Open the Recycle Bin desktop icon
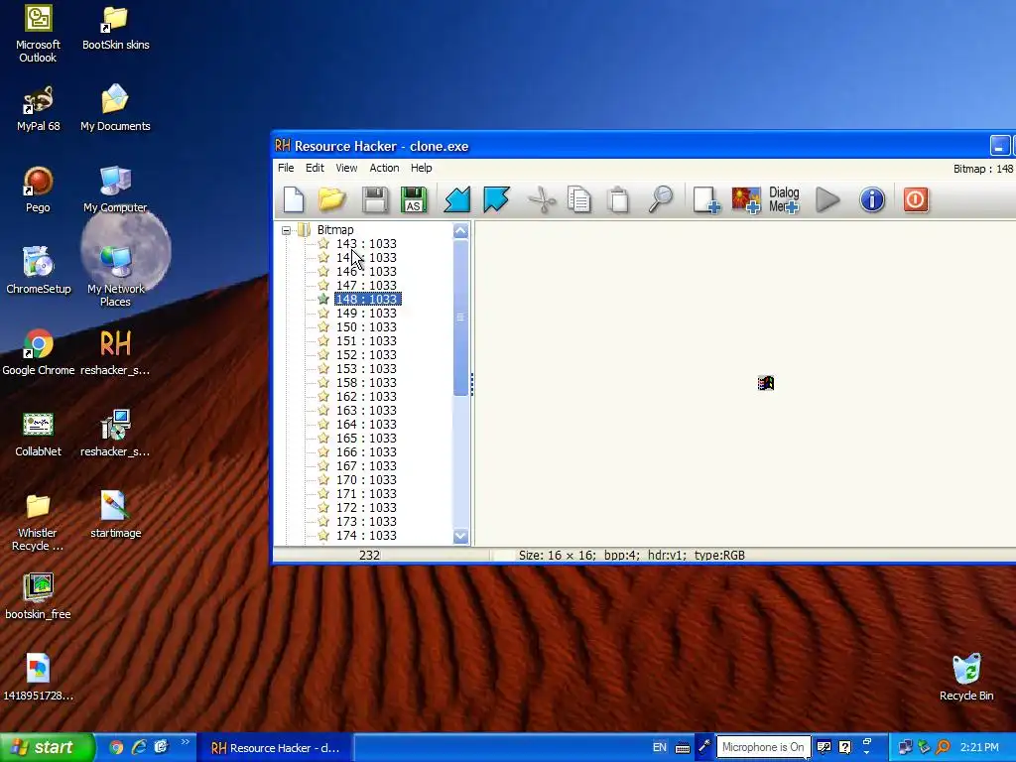 tap(966, 679)
